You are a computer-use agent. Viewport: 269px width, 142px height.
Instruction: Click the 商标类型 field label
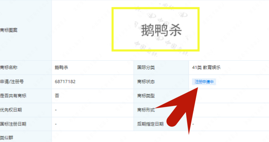pyautogui.click(x=146, y=96)
